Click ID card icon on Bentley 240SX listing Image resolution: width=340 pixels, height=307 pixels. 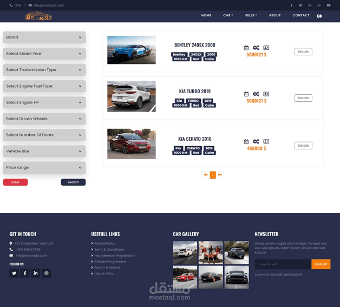(x=266, y=48)
